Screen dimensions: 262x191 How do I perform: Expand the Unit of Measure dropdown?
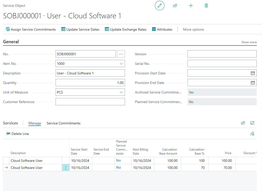click(x=121, y=92)
